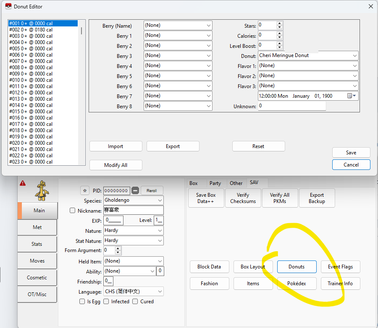Image resolution: width=378 pixels, height=328 pixels.
Task: Open the Pokédex editor button
Action: pyautogui.click(x=297, y=284)
